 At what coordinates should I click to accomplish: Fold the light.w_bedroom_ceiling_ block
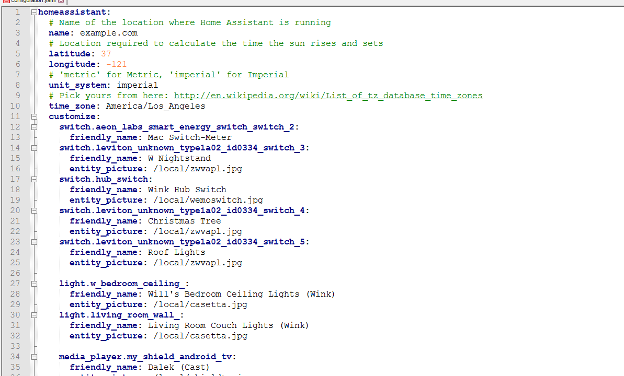(x=34, y=284)
